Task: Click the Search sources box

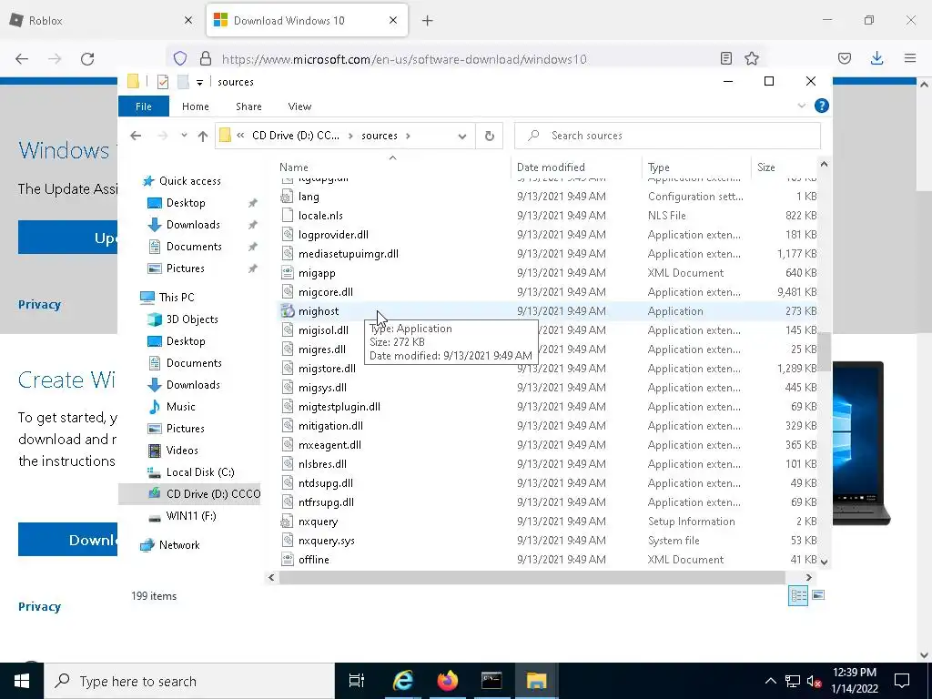Action: (667, 136)
